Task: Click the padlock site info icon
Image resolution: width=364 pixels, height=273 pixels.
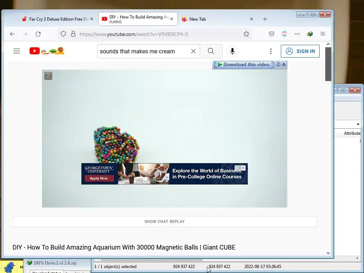Action: [x=73, y=34]
